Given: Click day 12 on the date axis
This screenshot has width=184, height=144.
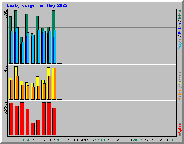Looking at the screenshot, I should pyautogui.click(x=70, y=140).
